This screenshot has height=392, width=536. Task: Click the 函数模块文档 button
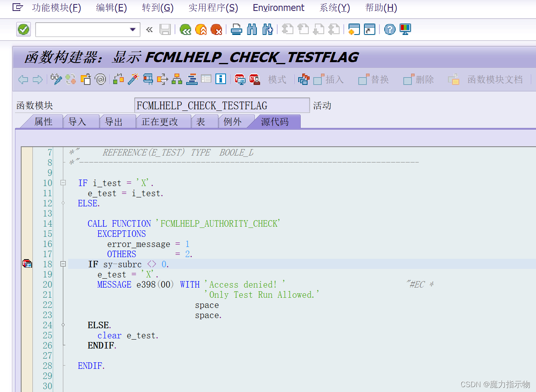click(x=495, y=79)
